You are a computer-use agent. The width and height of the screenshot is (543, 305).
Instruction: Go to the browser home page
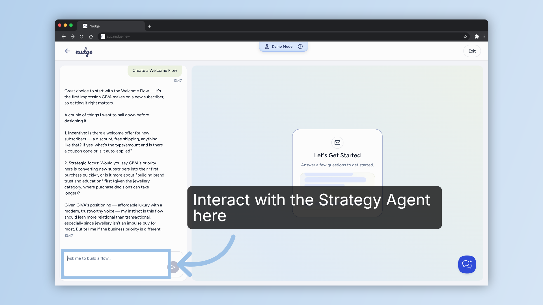pos(91,36)
